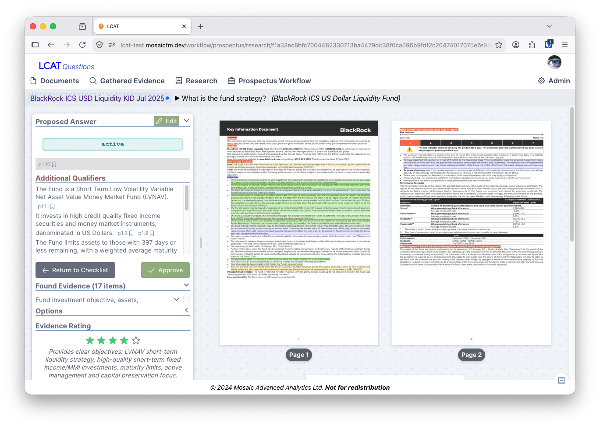
Task: Go back with the browser back arrow
Action: point(51,45)
